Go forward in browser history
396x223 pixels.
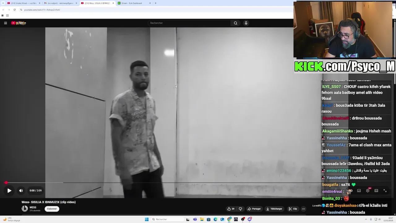[9, 10]
